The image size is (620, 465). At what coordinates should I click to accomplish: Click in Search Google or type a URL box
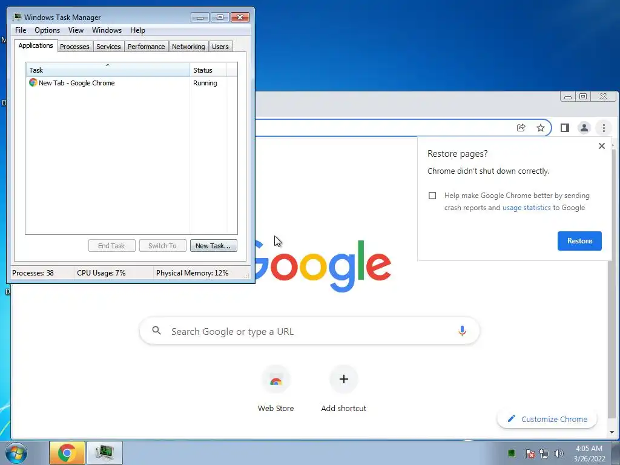coord(309,331)
